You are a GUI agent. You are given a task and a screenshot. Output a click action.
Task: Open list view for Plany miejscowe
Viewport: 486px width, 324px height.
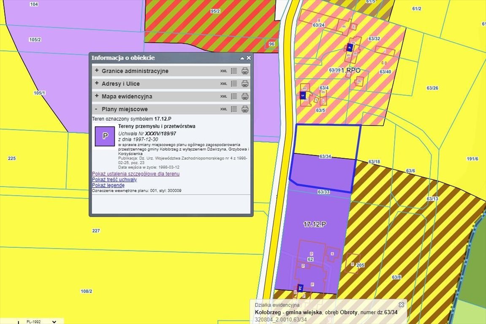pyautogui.click(x=234, y=109)
